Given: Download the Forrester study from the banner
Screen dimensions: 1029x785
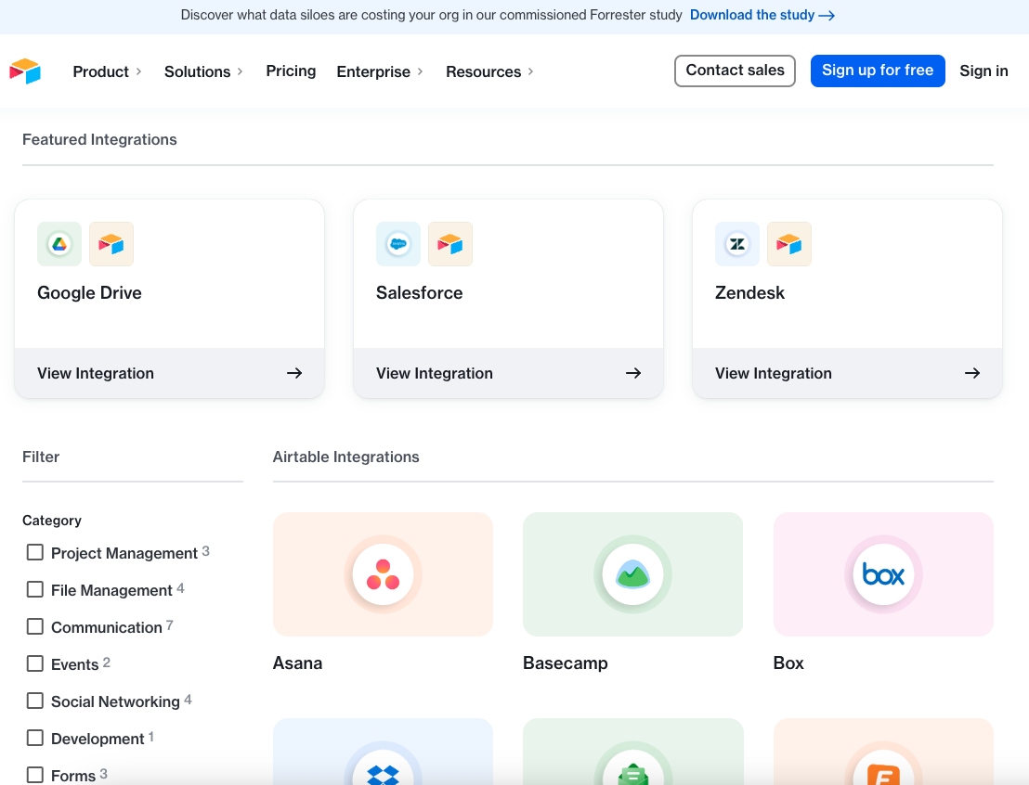Looking at the screenshot, I should [762, 15].
